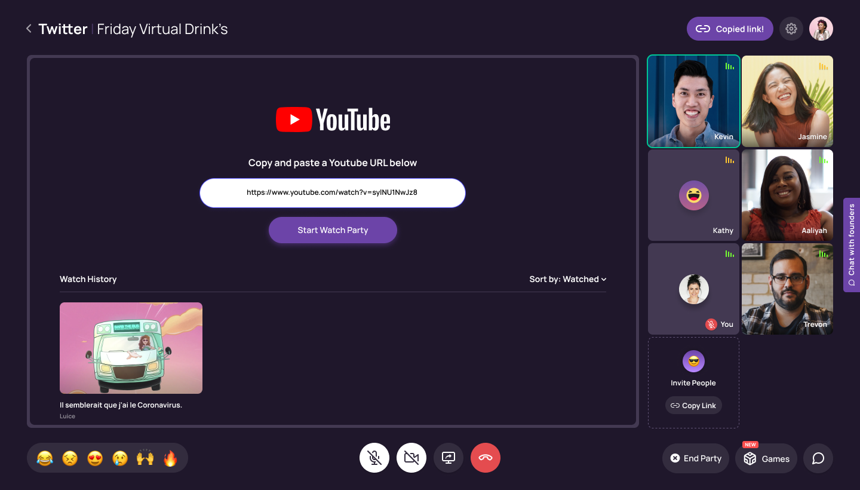
Task: Send the heart-eyes emoji reaction
Action: tap(95, 458)
